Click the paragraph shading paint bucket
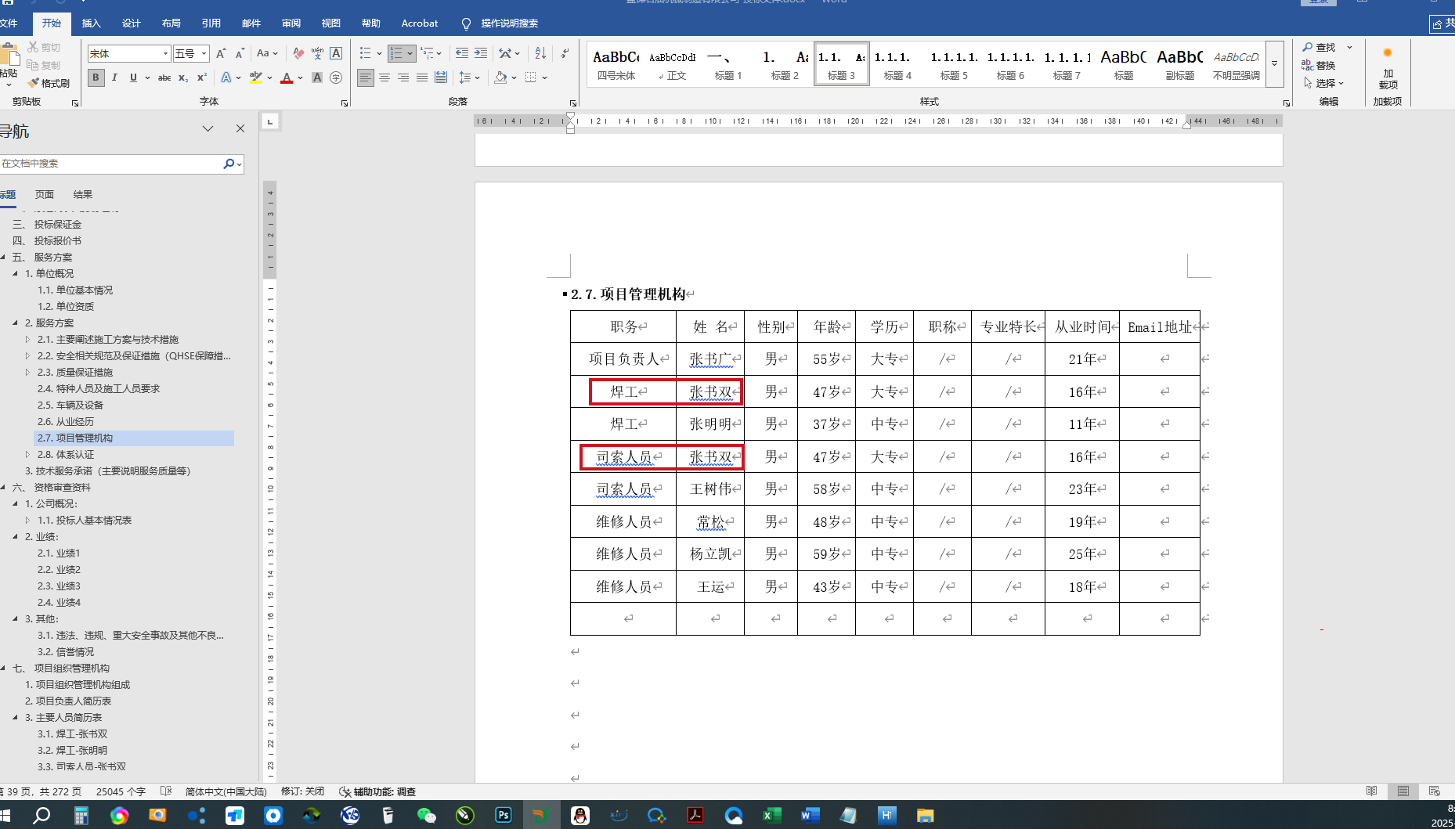Image resolution: width=1455 pixels, height=829 pixels. 500,77
